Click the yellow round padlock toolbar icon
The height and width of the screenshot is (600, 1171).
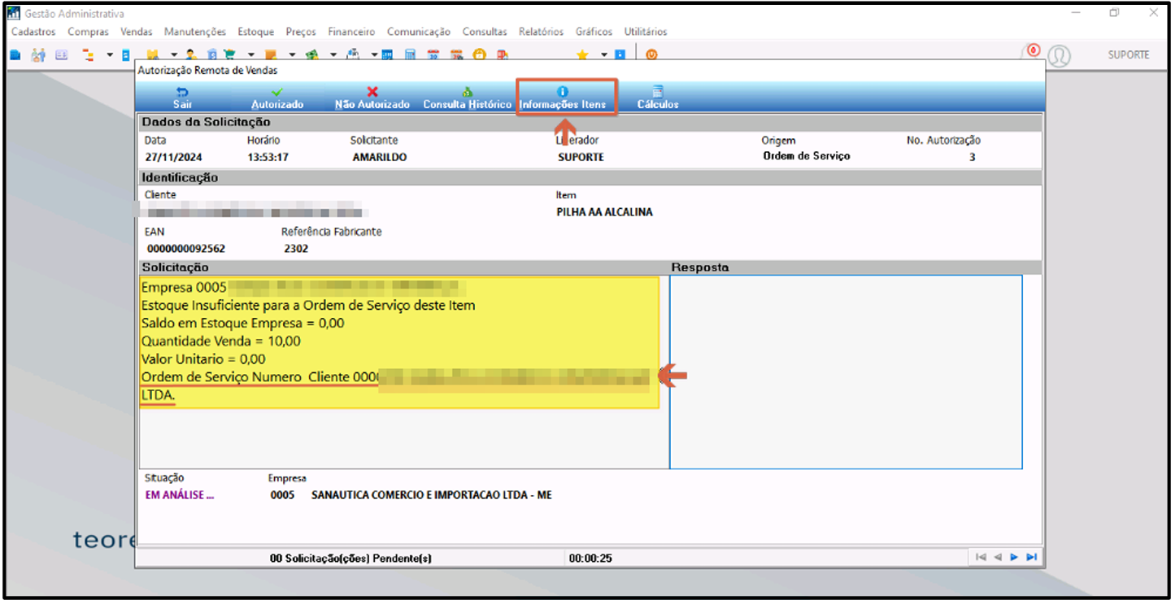pyautogui.click(x=480, y=55)
